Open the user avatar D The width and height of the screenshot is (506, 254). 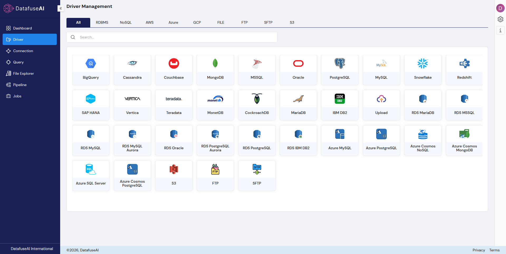coord(500,8)
